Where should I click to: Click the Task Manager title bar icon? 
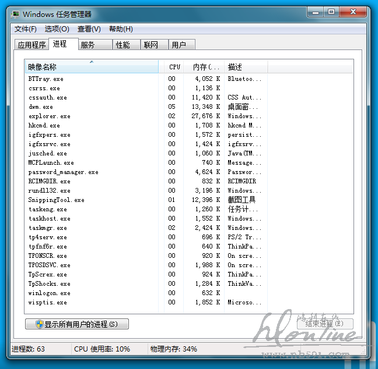click(x=16, y=14)
